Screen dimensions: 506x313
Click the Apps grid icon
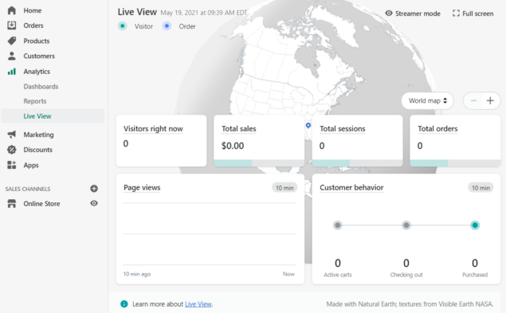pyautogui.click(x=12, y=165)
